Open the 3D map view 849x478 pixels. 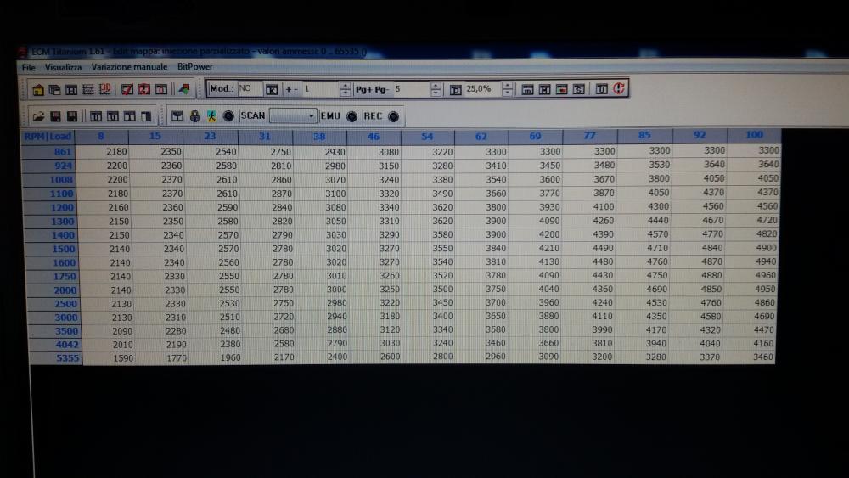click(105, 89)
